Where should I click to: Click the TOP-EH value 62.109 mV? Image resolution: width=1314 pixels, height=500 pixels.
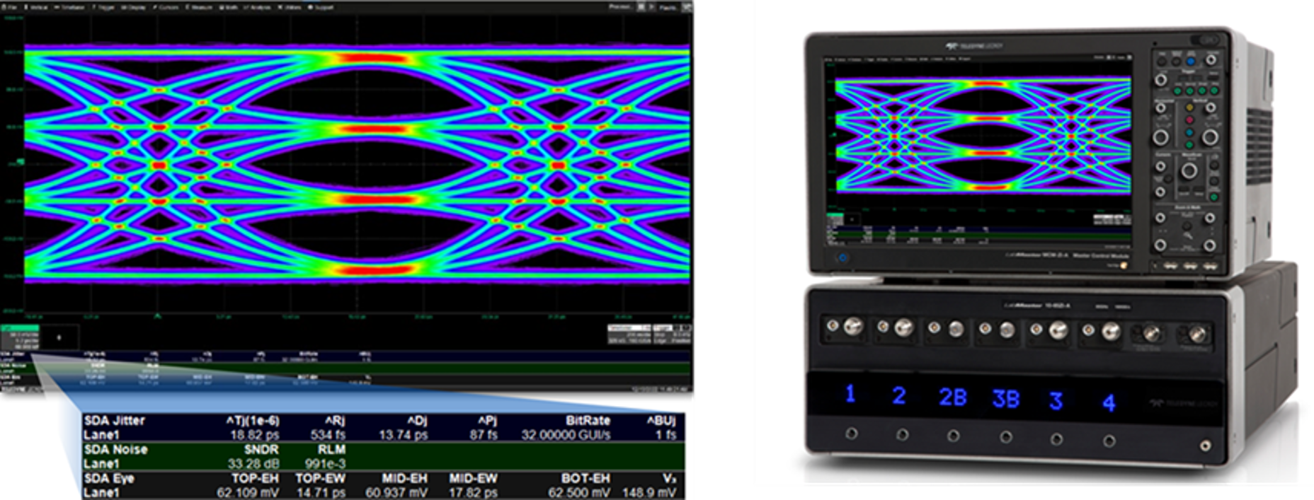click(x=248, y=493)
